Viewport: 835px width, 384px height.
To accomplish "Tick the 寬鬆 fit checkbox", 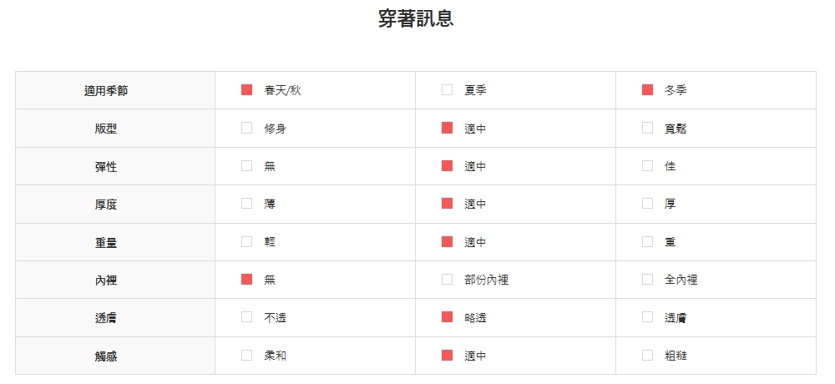I will [x=647, y=128].
